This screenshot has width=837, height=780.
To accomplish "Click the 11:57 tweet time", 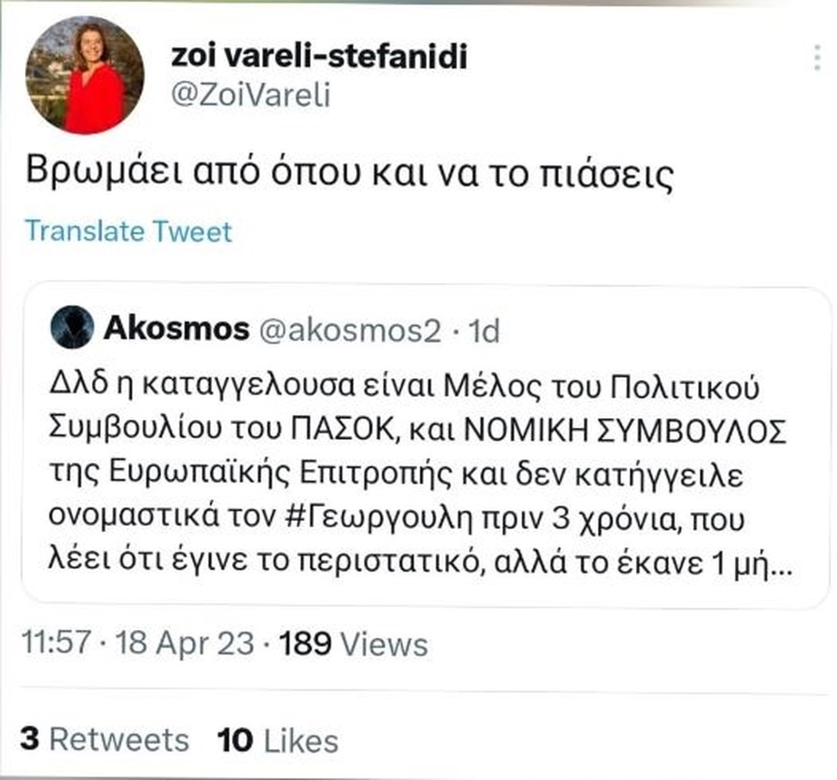I will (x=56, y=643).
